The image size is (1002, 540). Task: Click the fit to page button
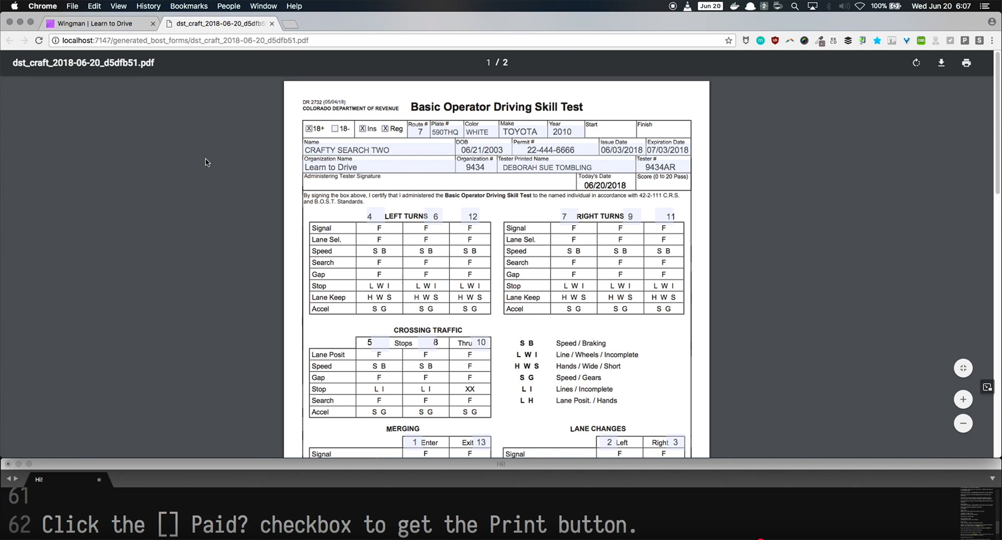[x=963, y=368]
